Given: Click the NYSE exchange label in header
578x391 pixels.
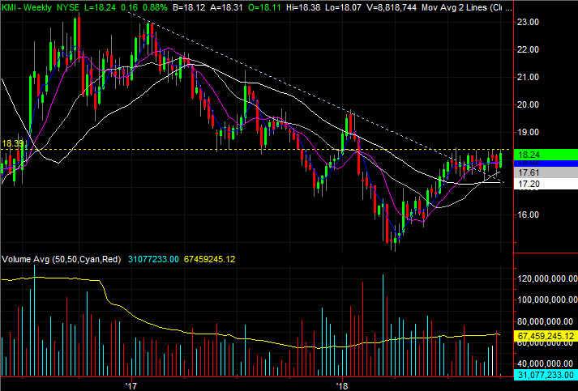Looking at the screenshot, I should [x=68, y=7].
